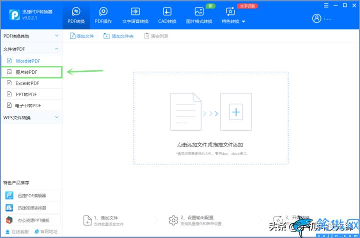
Task: Click the Excel转PDF file icon
Action: point(9,83)
